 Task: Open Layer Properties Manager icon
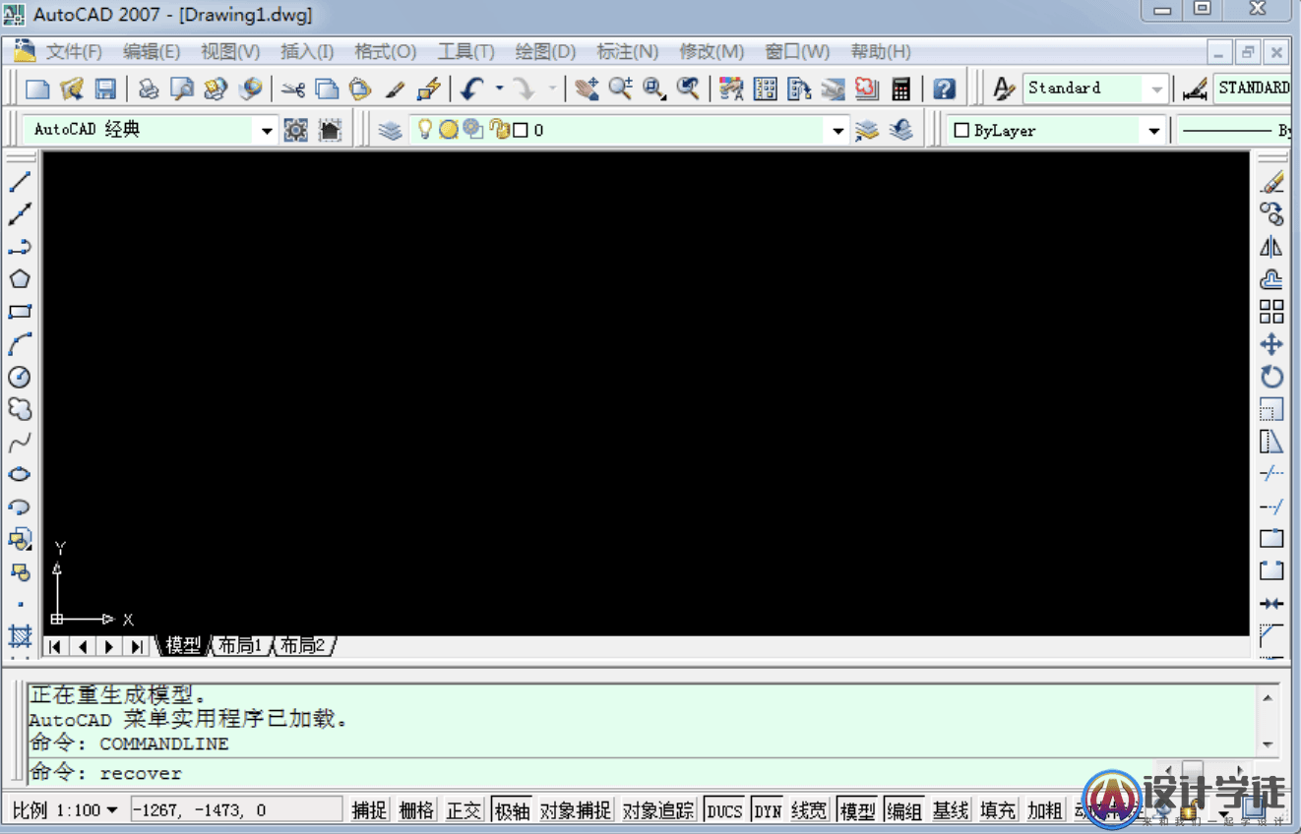(391, 130)
